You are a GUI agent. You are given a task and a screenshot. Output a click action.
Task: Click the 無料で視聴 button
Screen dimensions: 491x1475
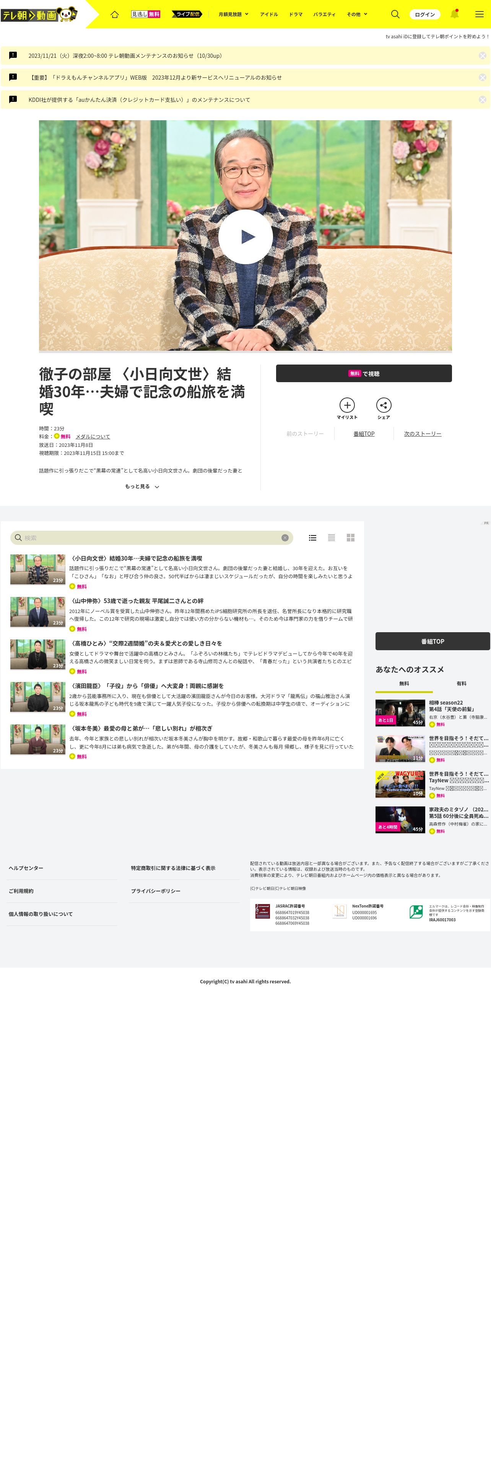pos(364,373)
